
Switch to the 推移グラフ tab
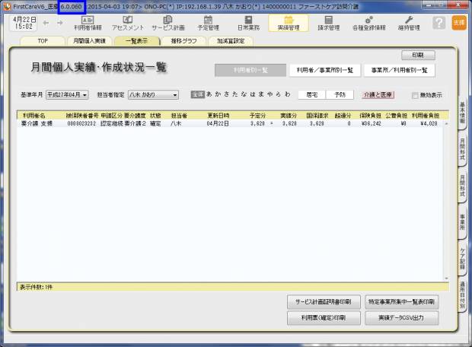(183, 40)
